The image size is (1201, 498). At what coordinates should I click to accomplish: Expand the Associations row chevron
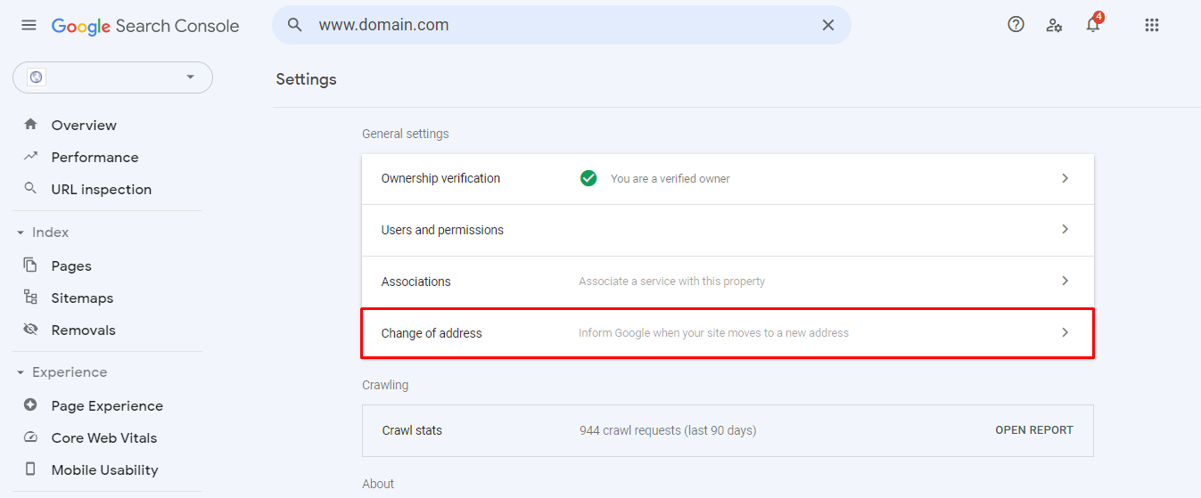click(1065, 282)
